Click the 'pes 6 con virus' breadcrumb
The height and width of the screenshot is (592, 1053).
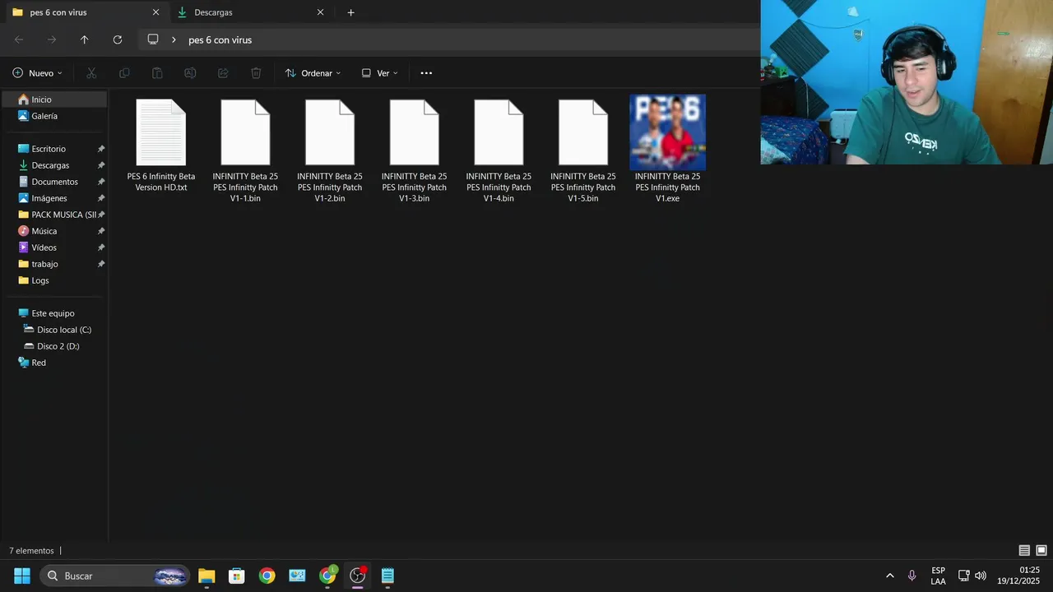click(220, 39)
